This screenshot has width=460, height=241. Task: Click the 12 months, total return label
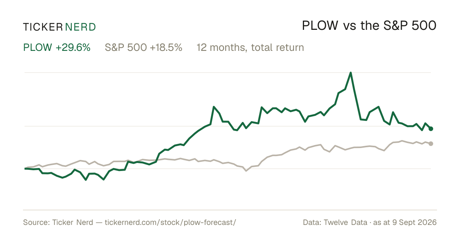(x=250, y=47)
